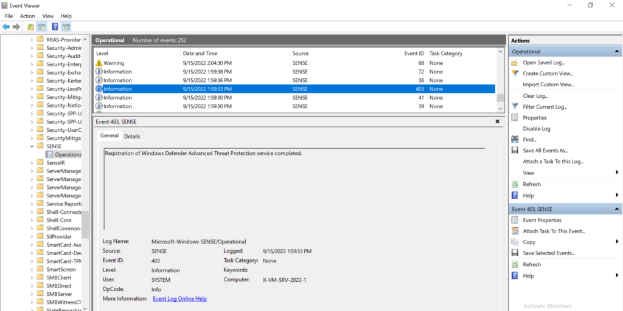
Task: Click the Refresh icon under Operational actions
Action: pos(515,184)
